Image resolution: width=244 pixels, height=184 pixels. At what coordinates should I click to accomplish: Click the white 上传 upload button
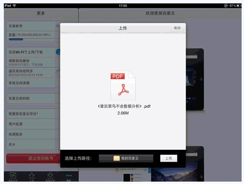coord(169,158)
